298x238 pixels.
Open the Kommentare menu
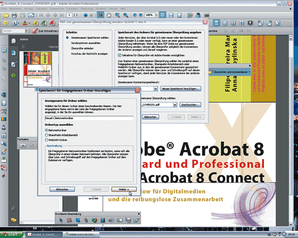click(57, 9)
